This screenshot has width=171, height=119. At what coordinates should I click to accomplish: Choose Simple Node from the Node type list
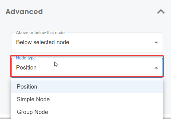(33, 99)
